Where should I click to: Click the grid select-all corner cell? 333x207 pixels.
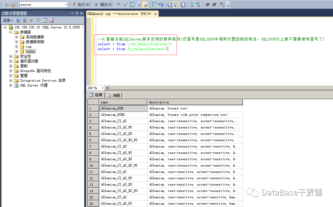coord(93,102)
